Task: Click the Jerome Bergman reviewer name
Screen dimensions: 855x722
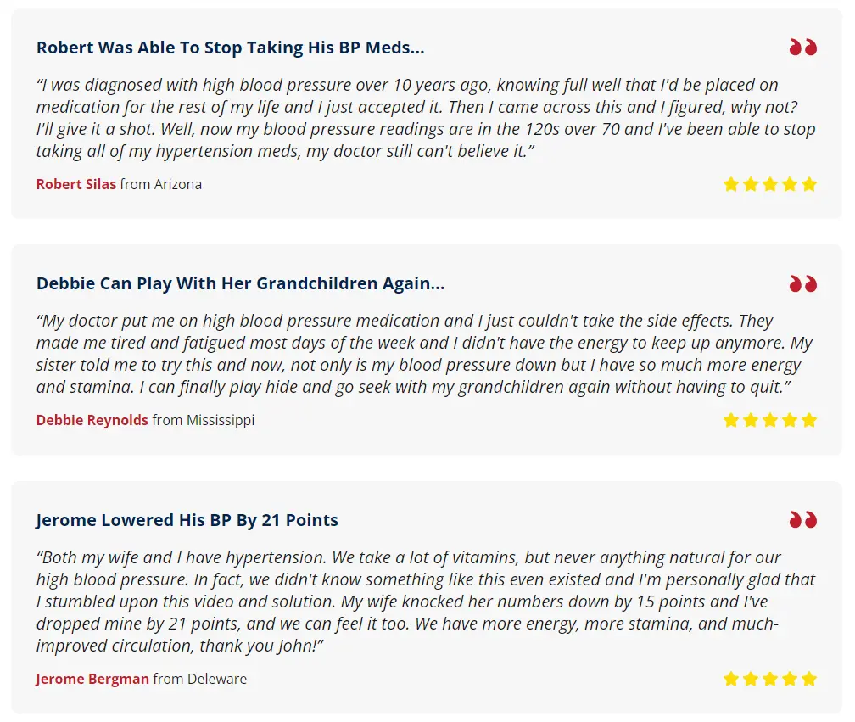Action: [x=92, y=679]
